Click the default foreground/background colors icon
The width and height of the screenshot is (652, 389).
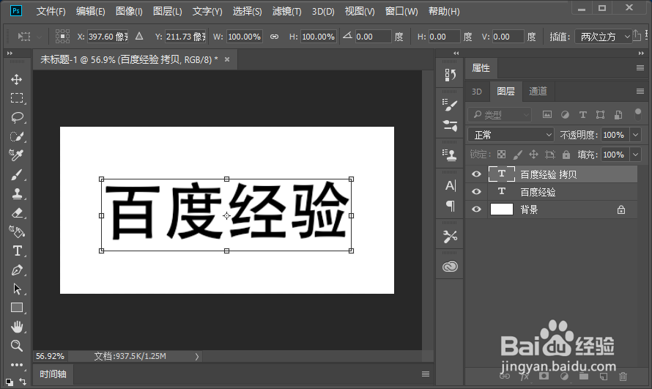[x=9, y=381]
